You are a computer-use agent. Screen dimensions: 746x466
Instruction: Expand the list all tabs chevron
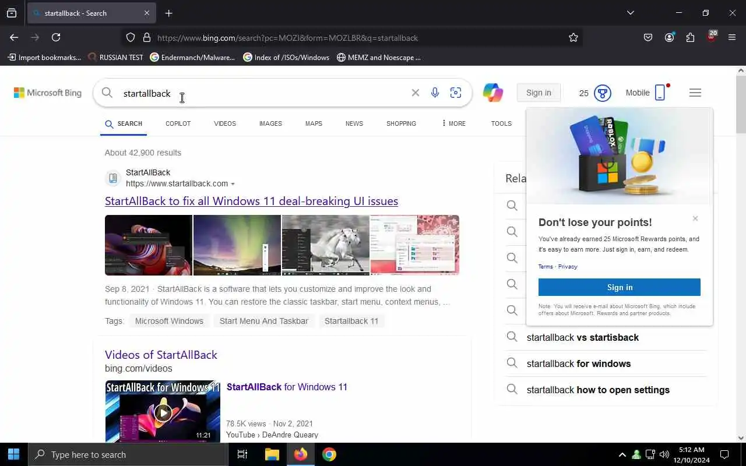[630, 13]
